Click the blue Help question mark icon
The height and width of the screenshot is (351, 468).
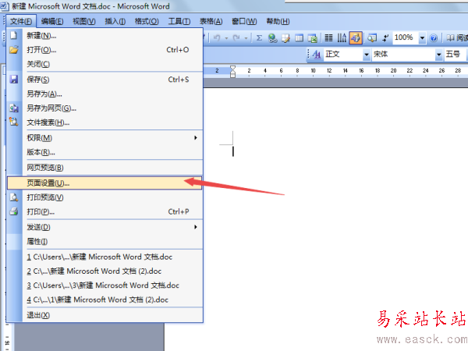(434, 38)
